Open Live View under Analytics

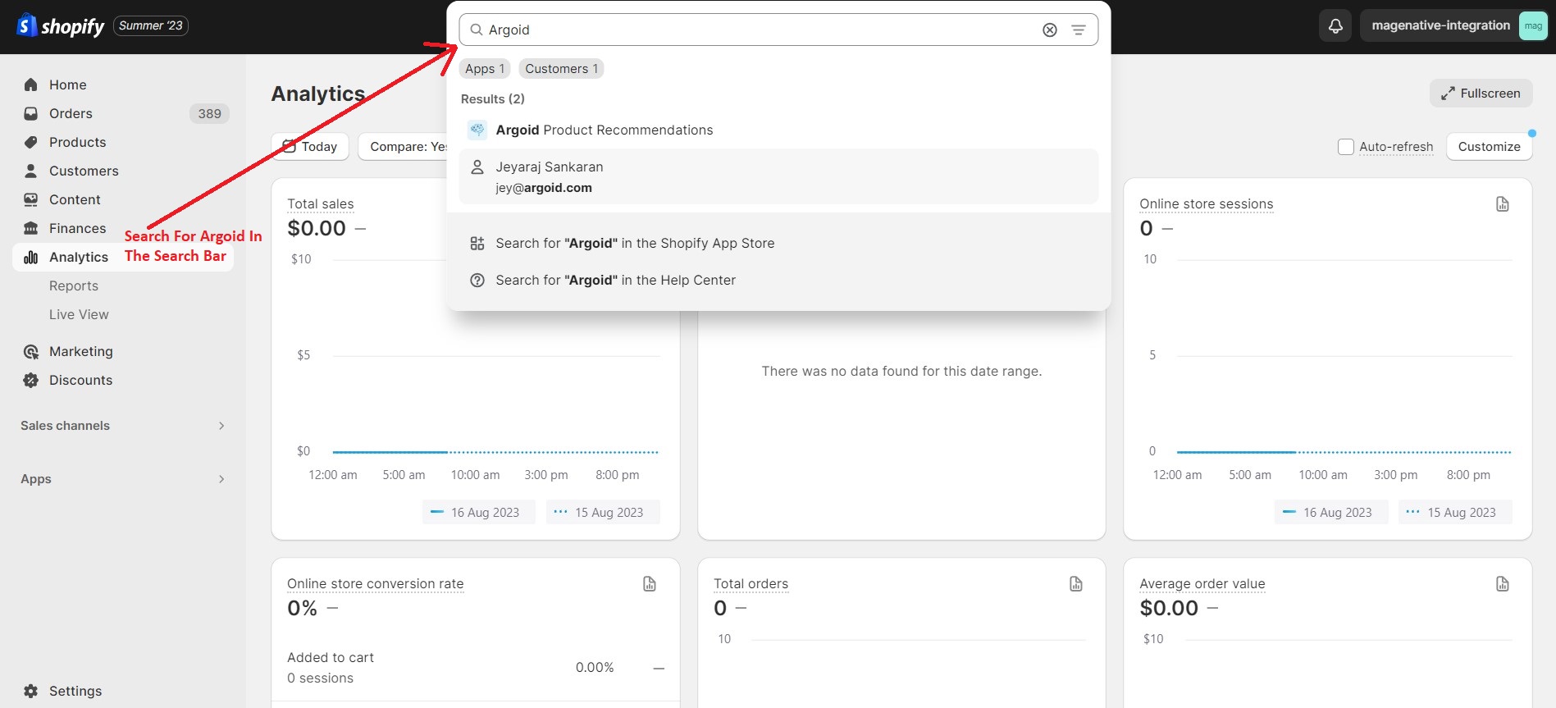tap(79, 314)
